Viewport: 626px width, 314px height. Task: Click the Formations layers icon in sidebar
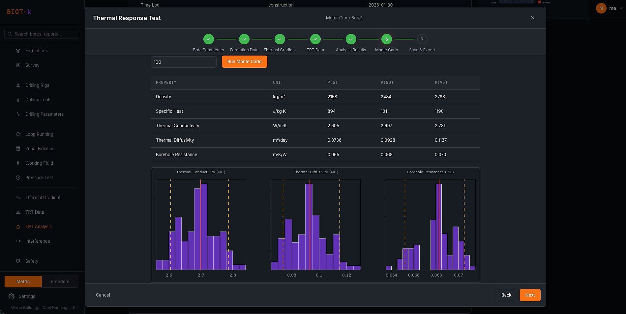pos(18,51)
